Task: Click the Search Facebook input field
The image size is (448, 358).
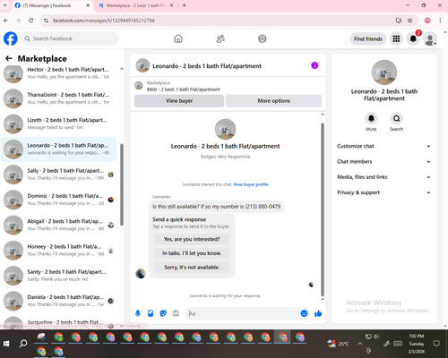Action: [x=70, y=38]
